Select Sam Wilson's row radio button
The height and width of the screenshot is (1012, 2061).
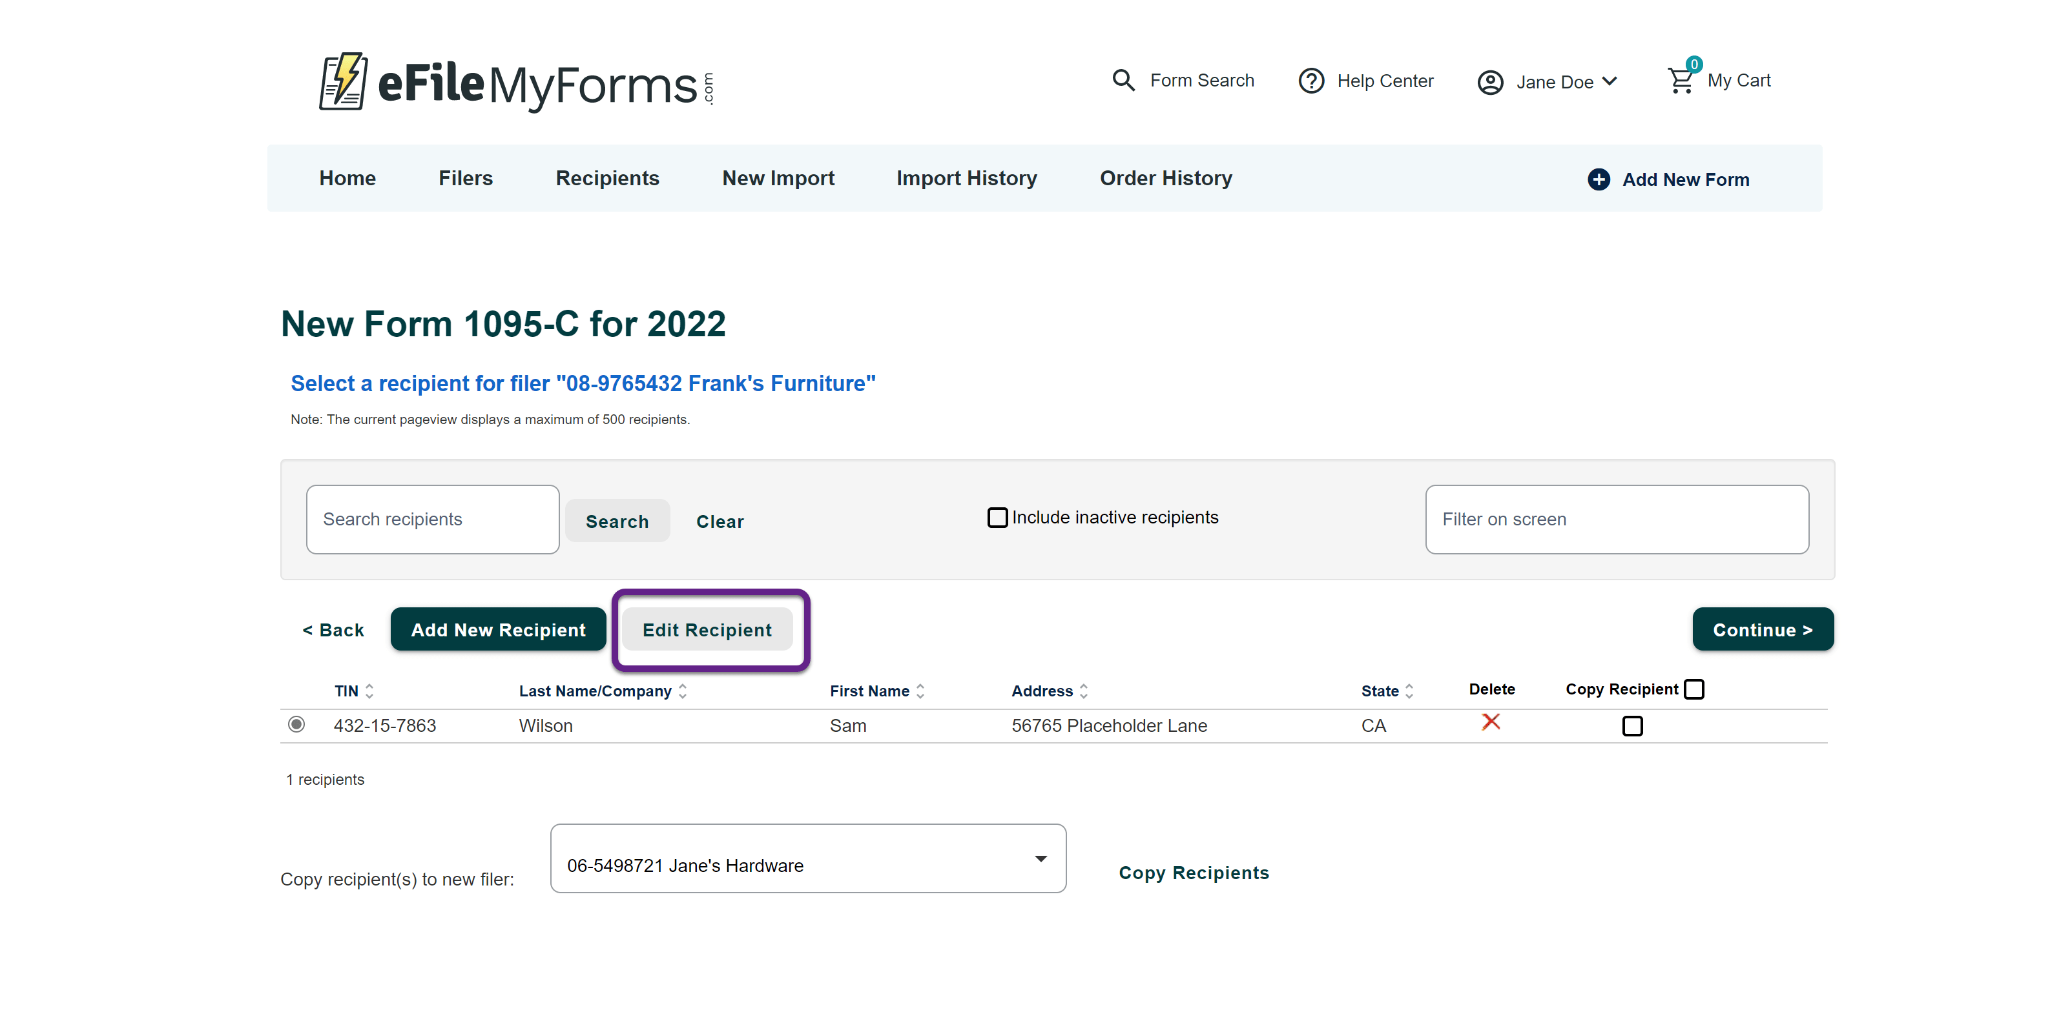(x=297, y=725)
